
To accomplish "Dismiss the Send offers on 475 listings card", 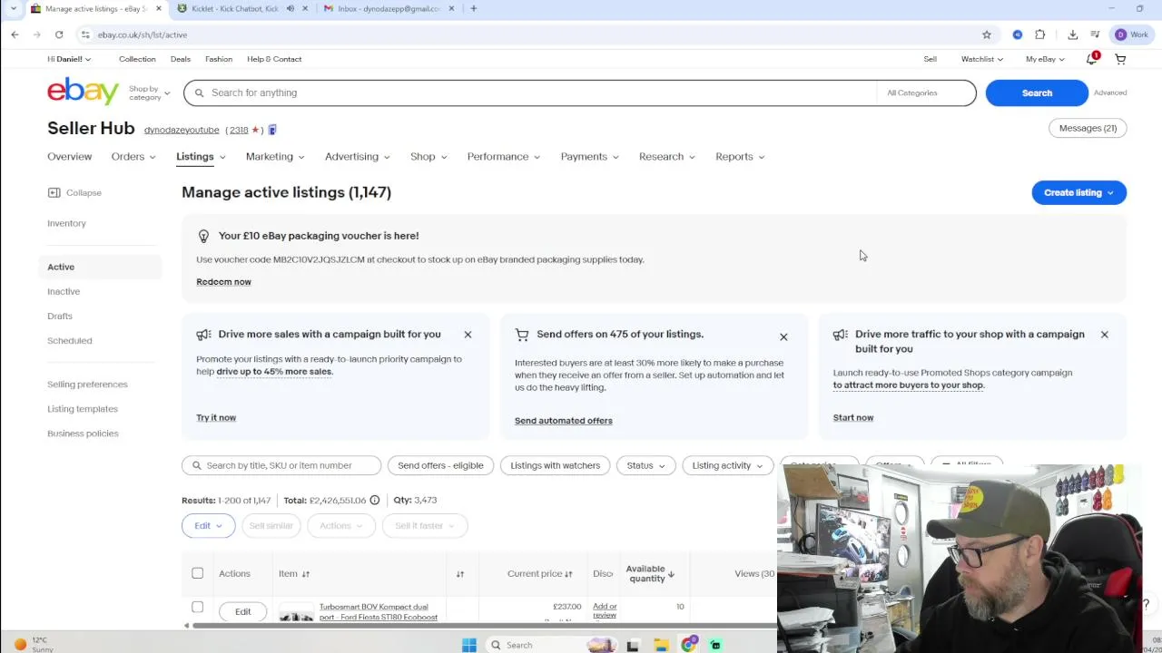I will 783,337.
